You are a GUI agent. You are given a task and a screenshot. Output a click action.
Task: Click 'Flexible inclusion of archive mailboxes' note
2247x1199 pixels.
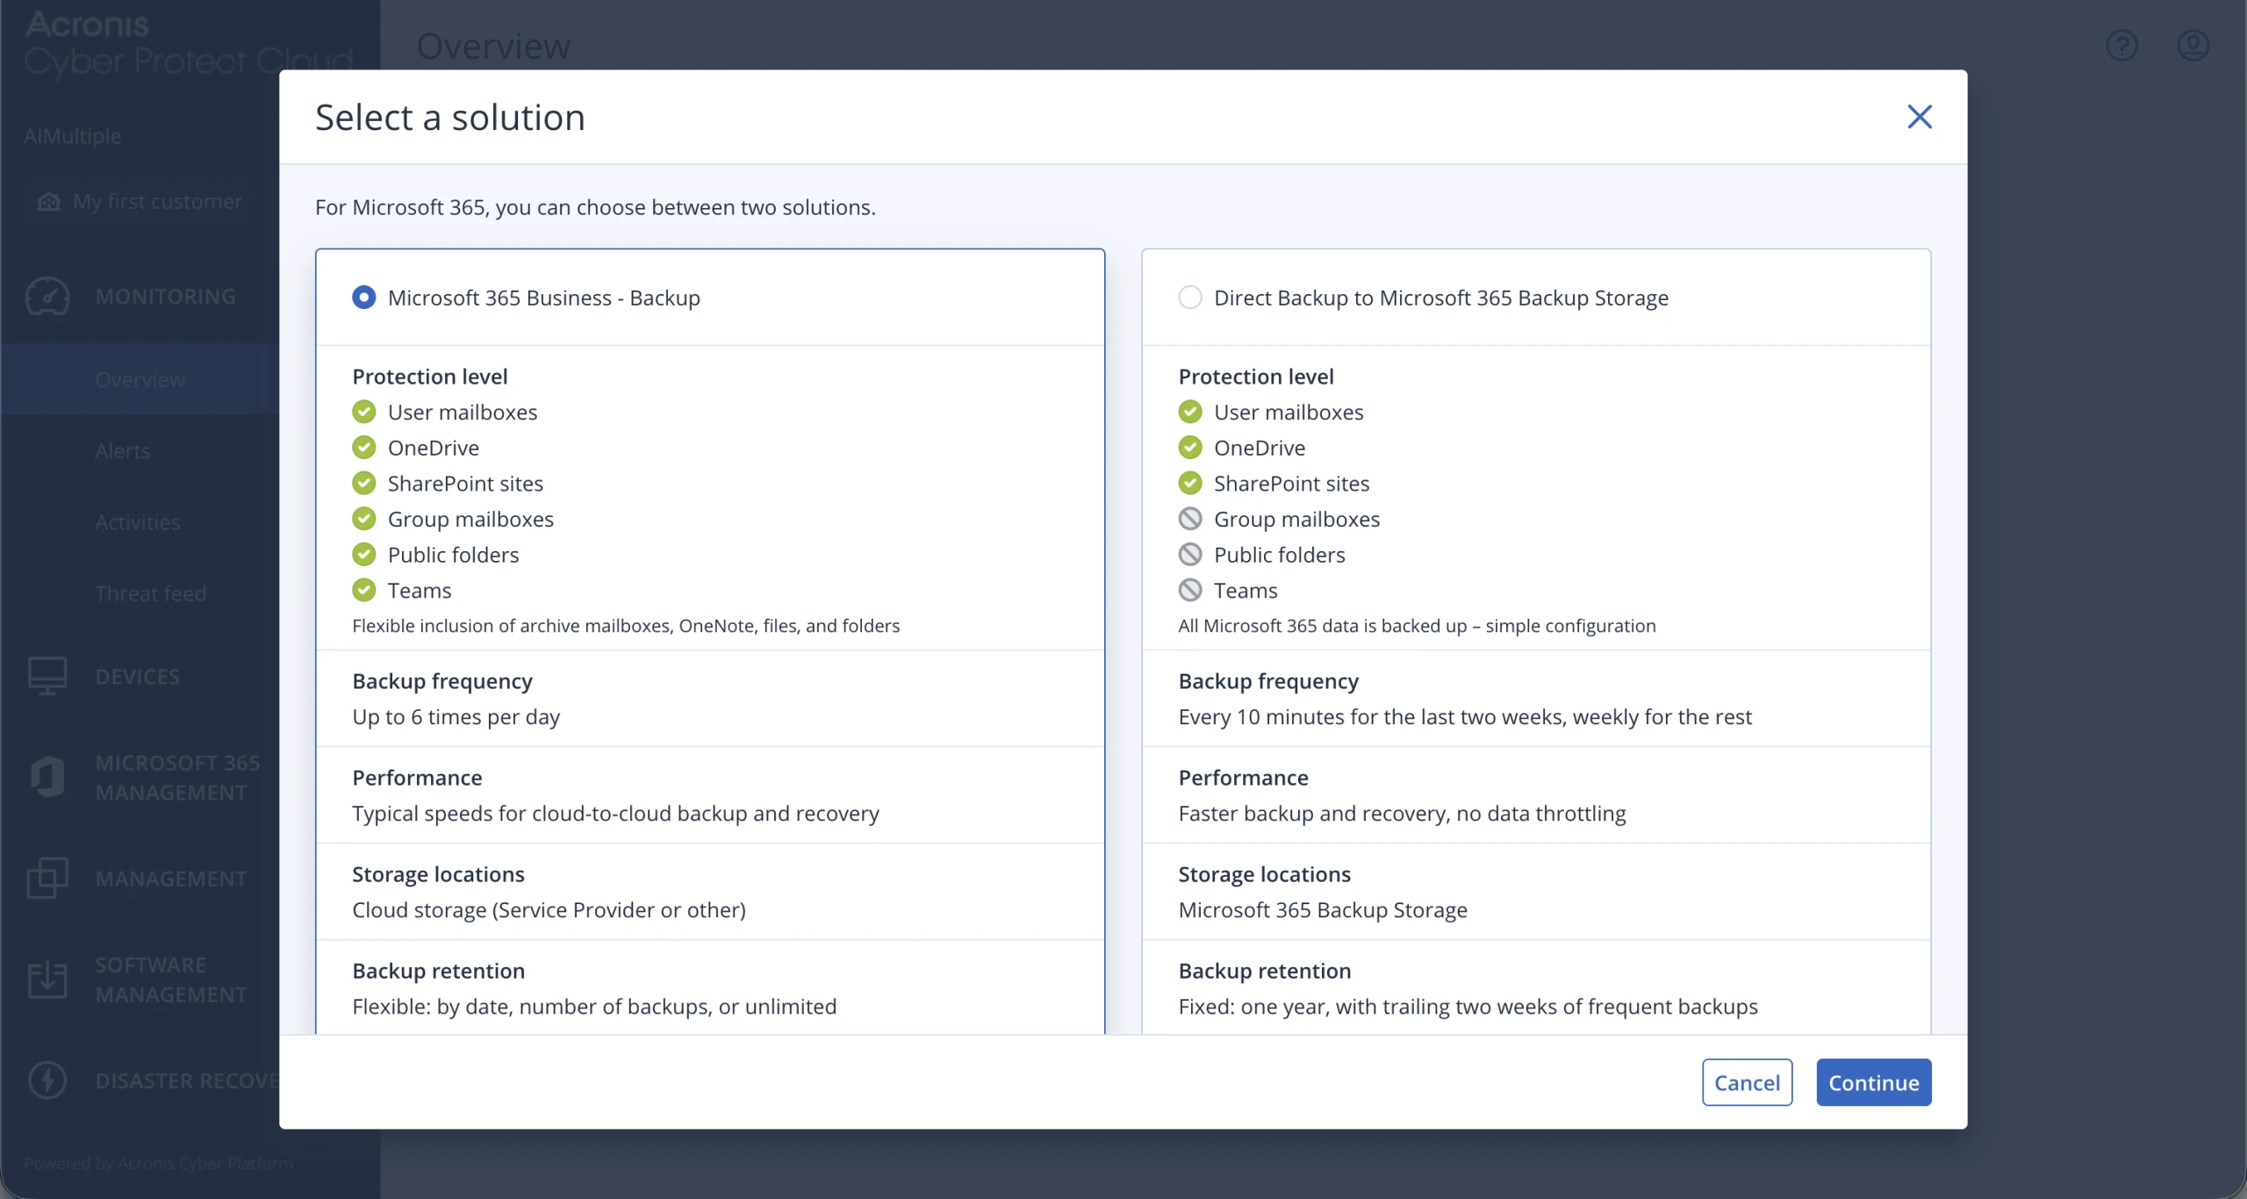tap(626, 626)
